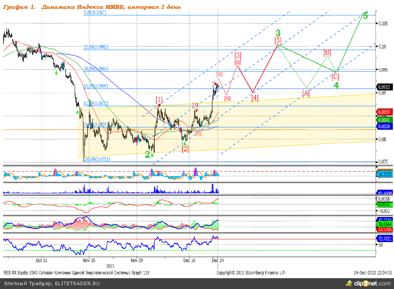Click the clip2net logo icon
The image size is (394, 289).
349,284
